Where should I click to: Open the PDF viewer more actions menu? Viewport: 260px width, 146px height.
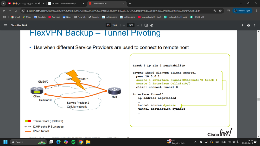pos(255,25)
